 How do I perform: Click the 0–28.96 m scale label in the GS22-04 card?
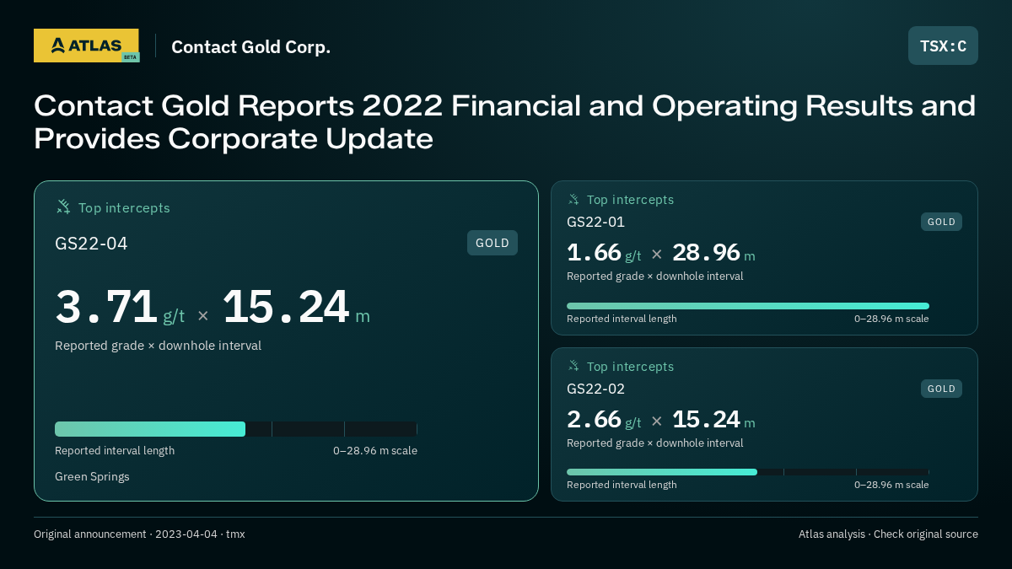click(x=375, y=451)
